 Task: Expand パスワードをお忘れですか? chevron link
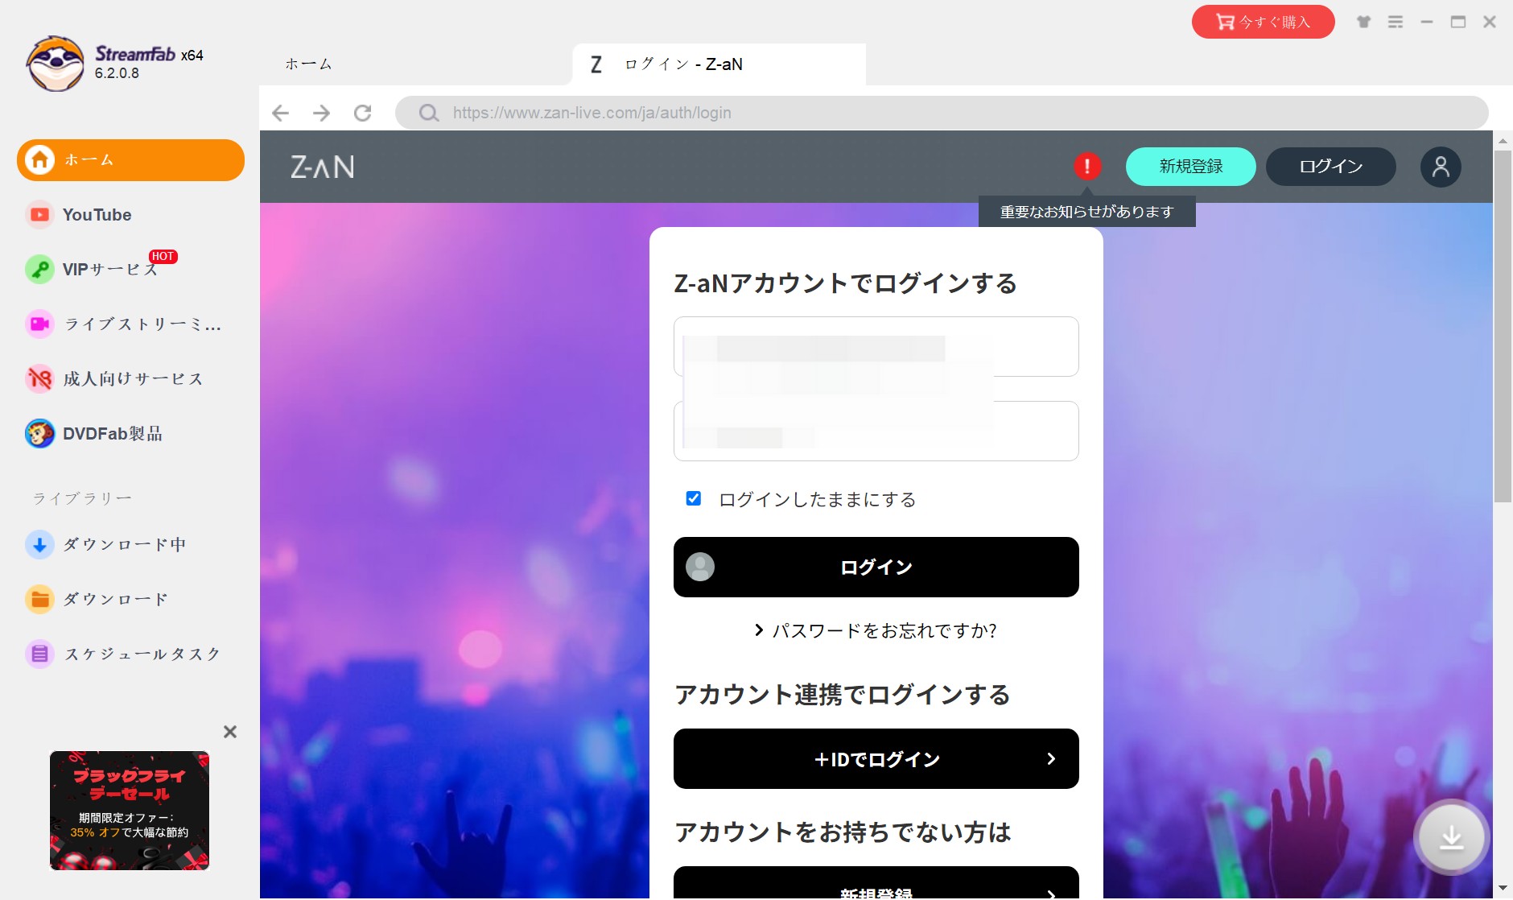pos(876,630)
